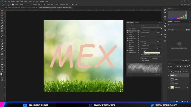Select the Crop tool

pos(2,21)
